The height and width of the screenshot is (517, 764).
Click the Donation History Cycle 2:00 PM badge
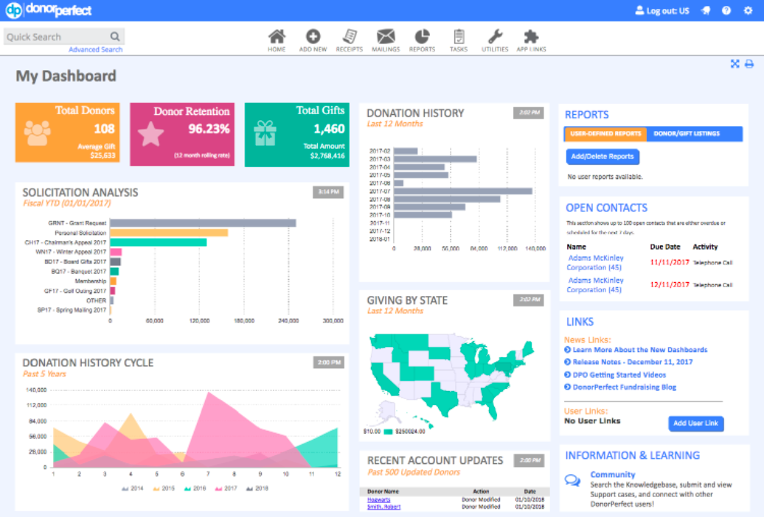coord(328,362)
